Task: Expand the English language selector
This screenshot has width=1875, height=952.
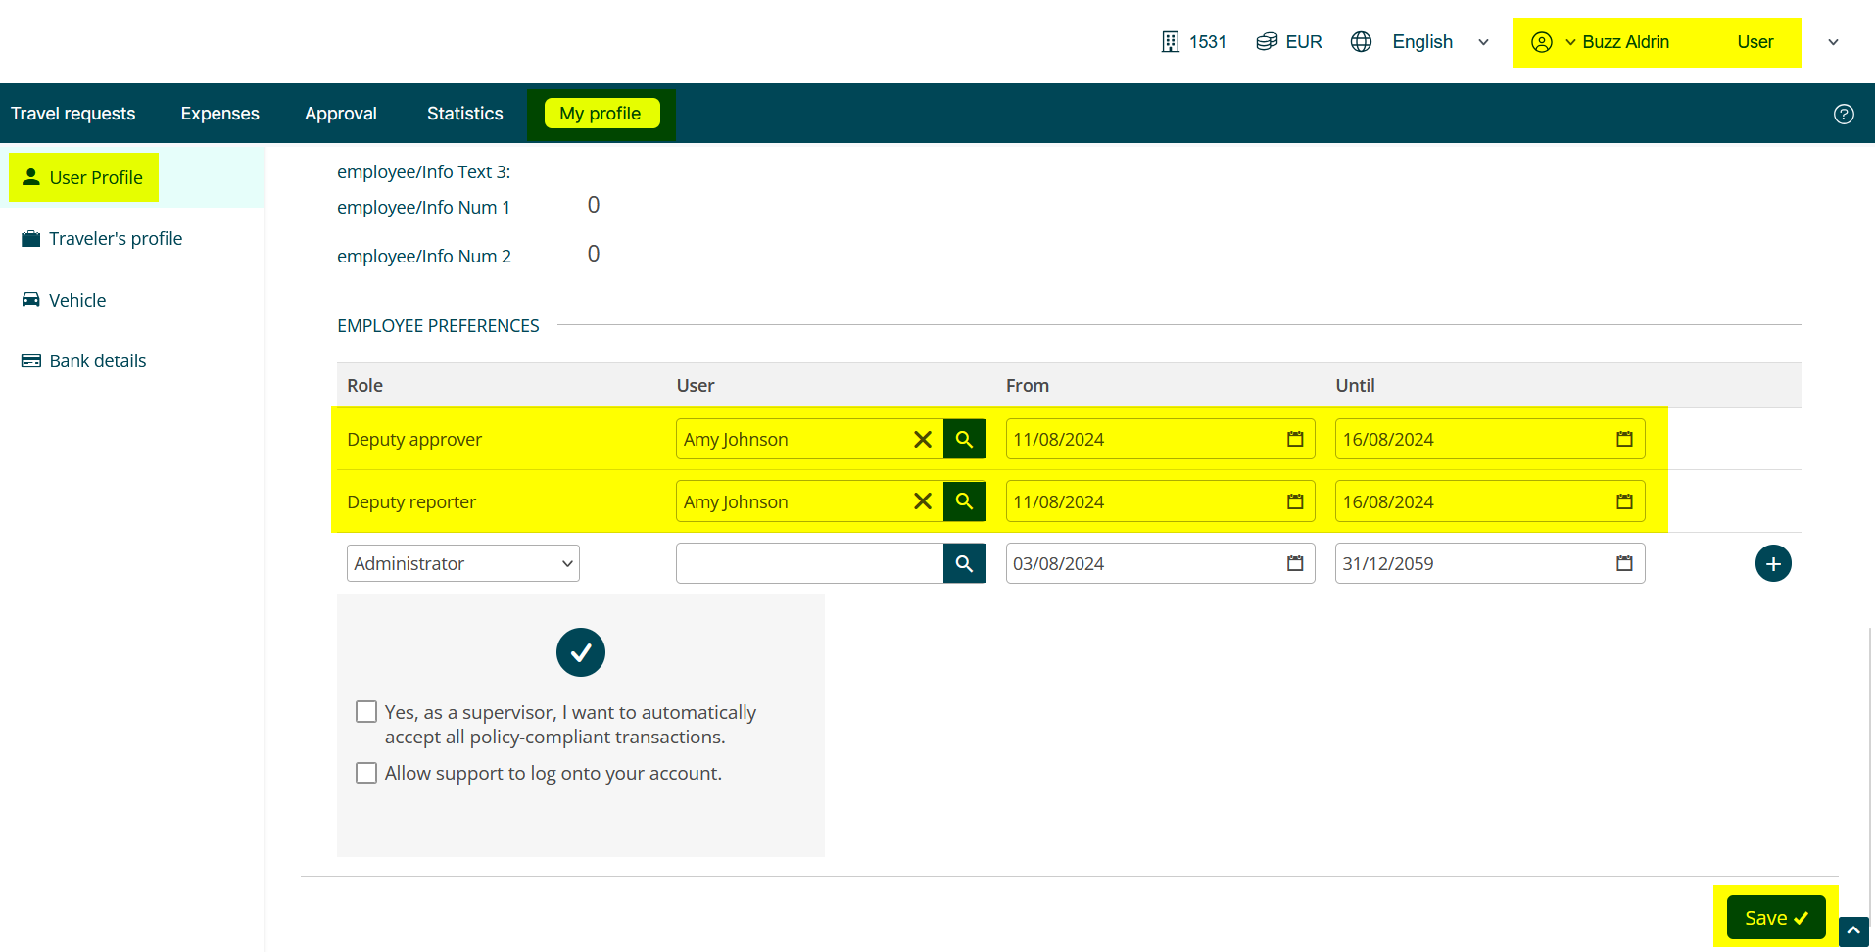Action: [x=1482, y=42]
